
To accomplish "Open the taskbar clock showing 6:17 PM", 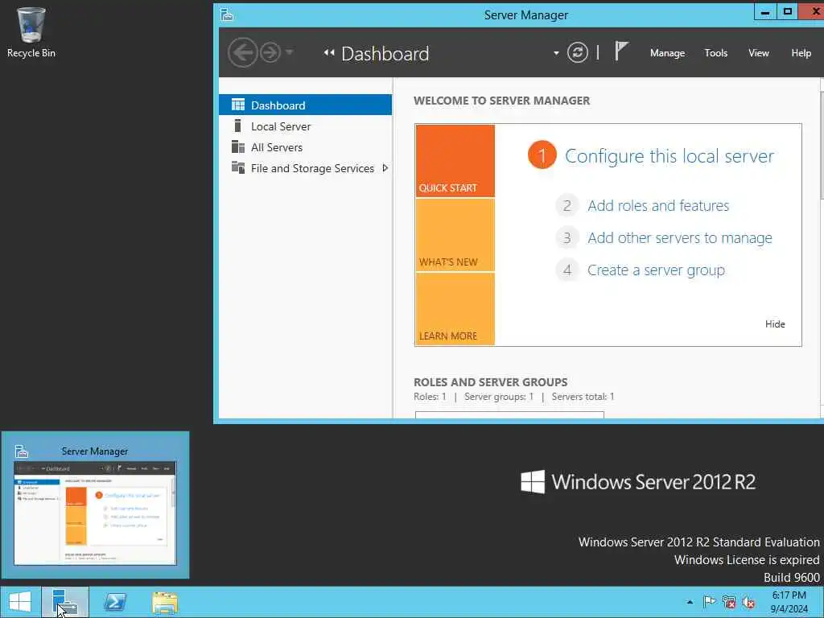I will click(789, 602).
